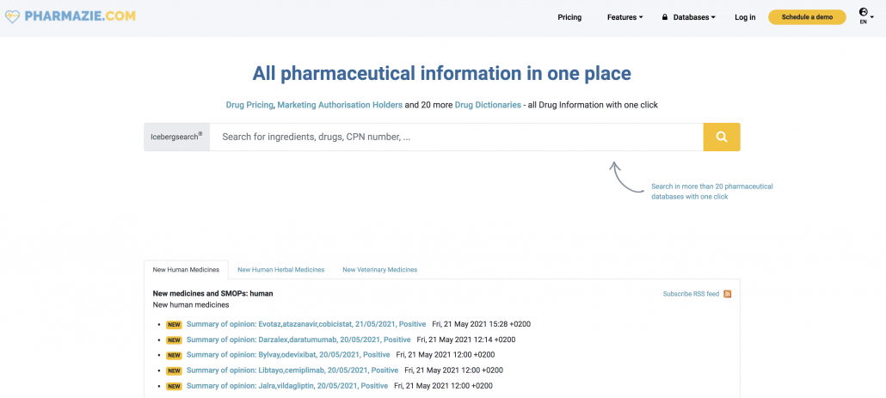Viewport: 886px width, 398px height.
Task: Open Evotaz summary of opinion link
Action: (x=305, y=325)
